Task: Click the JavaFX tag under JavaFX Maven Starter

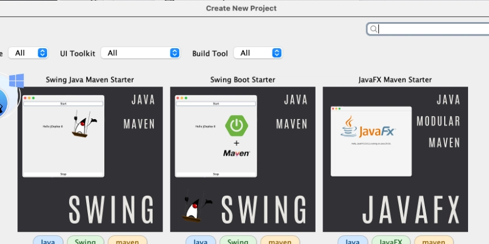Action: 391,241
